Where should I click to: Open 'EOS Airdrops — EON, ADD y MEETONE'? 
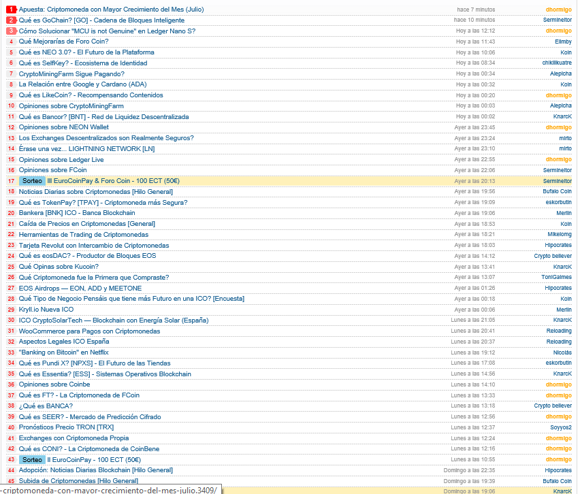point(80,288)
